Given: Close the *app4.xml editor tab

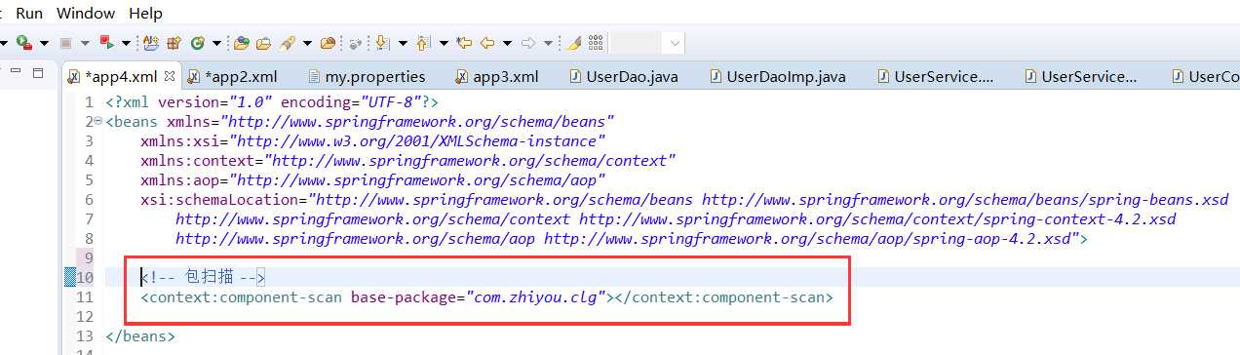Looking at the screenshot, I should pyautogui.click(x=169, y=75).
